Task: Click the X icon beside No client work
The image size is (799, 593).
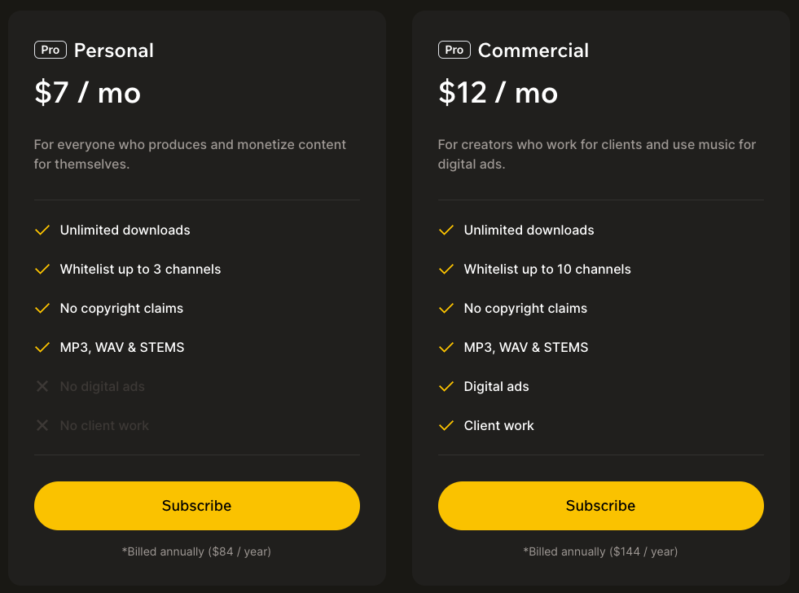Action: click(x=42, y=426)
